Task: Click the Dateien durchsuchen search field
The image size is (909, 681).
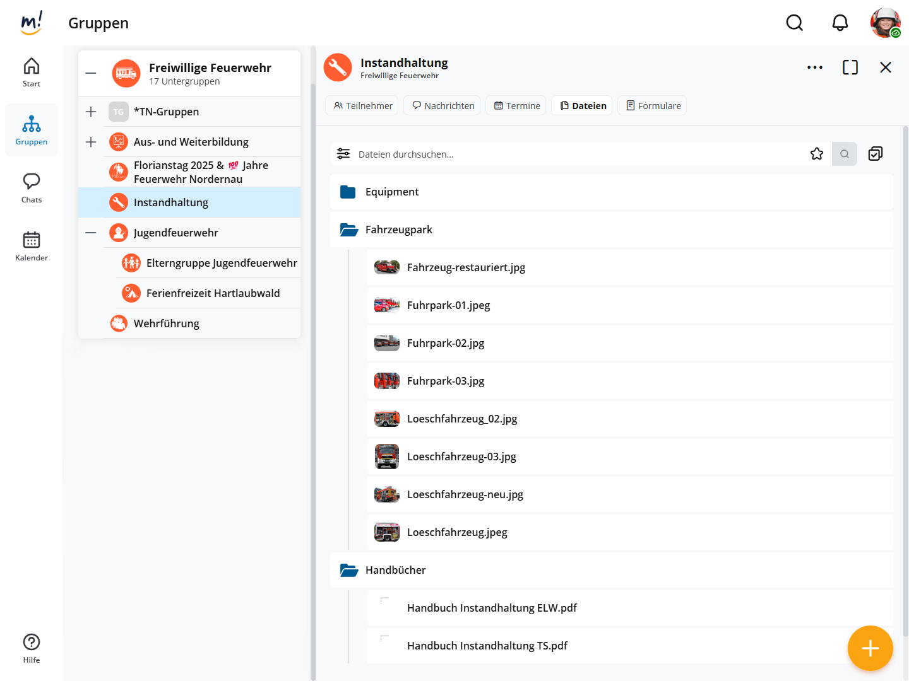Action: click(568, 154)
